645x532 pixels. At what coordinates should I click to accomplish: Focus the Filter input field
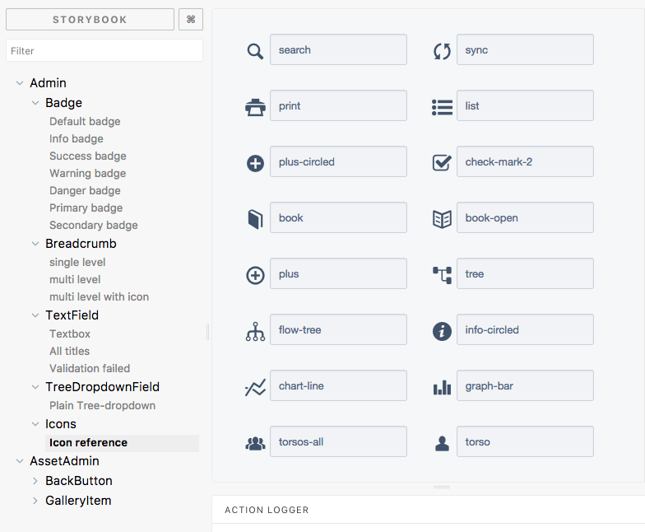pyautogui.click(x=104, y=51)
